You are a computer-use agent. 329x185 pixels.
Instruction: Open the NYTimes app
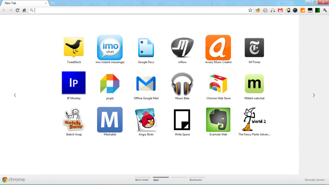click(x=254, y=48)
